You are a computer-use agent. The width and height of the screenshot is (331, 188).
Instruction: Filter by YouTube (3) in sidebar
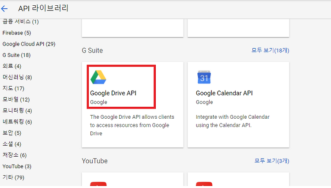[17, 166]
